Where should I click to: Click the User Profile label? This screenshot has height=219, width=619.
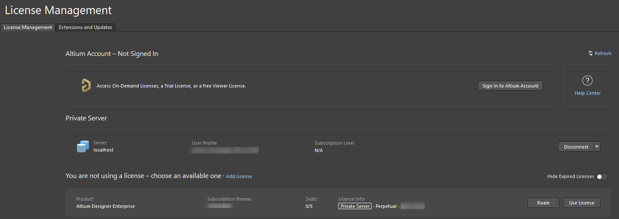pyautogui.click(x=204, y=143)
